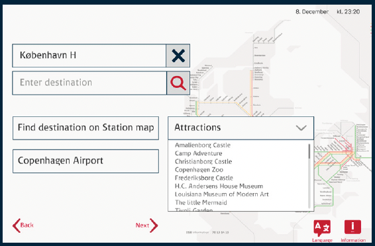Open the Language selection icon
The width and height of the screenshot is (375, 246).
[x=322, y=230]
